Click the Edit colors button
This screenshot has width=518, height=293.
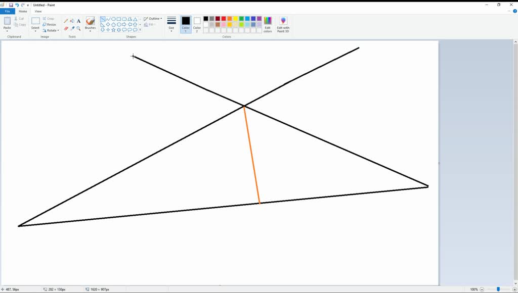point(268,24)
